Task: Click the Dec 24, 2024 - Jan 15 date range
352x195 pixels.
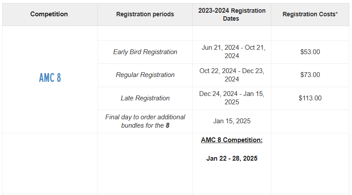Action: click(232, 98)
